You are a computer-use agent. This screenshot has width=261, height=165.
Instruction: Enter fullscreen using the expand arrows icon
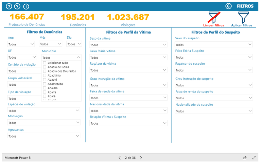click(254, 158)
